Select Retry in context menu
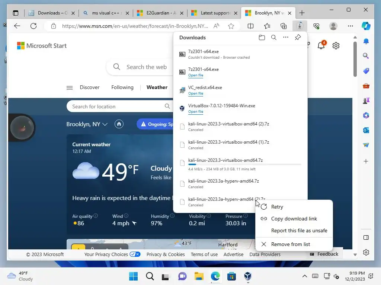The height and width of the screenshot is (285, 381). [x=294, y=207]
